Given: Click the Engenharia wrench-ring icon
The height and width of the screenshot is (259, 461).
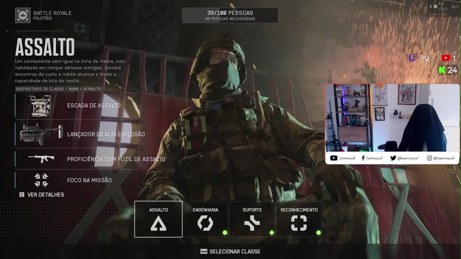Looking at the screenshot, I should coord(205,223).
